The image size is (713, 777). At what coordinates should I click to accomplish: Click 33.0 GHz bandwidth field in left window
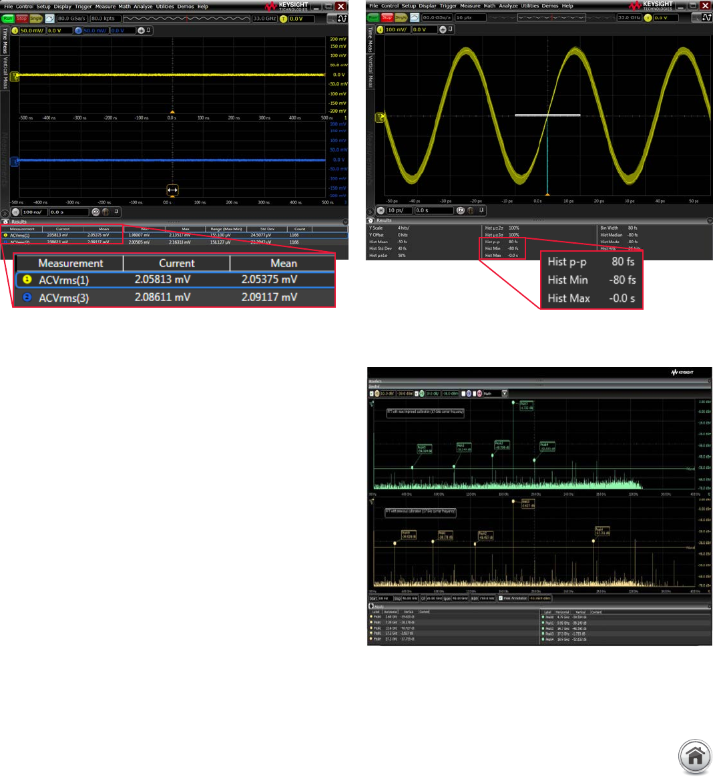click(x=264, y=18)
